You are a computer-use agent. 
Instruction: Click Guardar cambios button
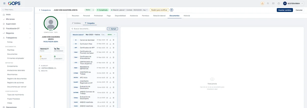[285, 10]
